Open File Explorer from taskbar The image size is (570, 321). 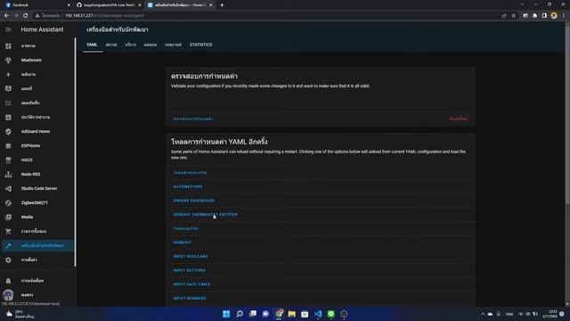pyautogui.click(x=291, y=314)
